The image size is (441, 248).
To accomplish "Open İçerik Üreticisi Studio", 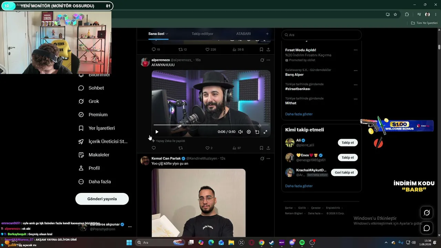I will (103, 142).
